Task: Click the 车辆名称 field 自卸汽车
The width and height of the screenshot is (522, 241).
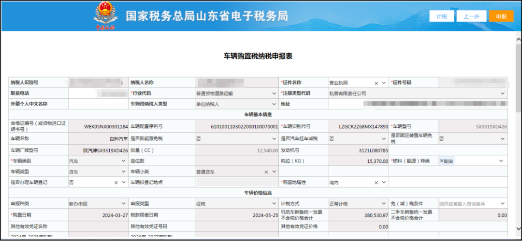Action: coord(98,139)
